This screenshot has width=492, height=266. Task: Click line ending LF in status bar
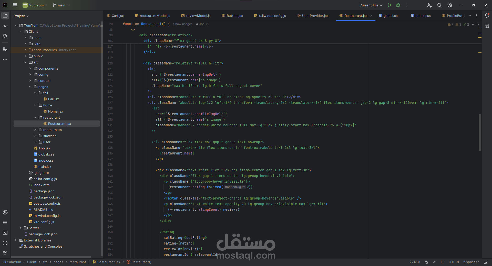(x=443, y=262)
